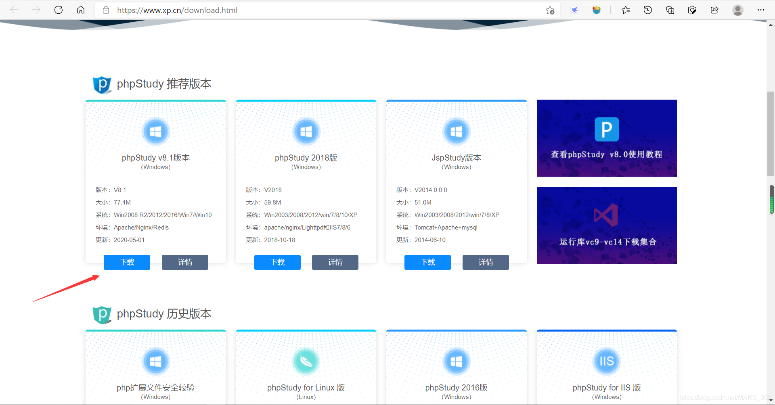Open the browser Settings and more menu

tap(761, 10)
